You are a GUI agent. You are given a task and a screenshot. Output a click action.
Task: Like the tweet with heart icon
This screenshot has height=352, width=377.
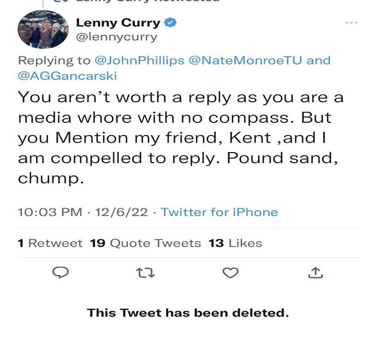230,273
